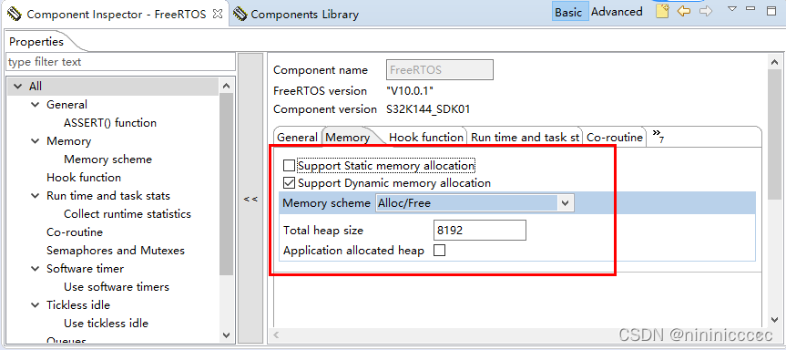
Task: Select the Memory tab
Action: point(348,138)
